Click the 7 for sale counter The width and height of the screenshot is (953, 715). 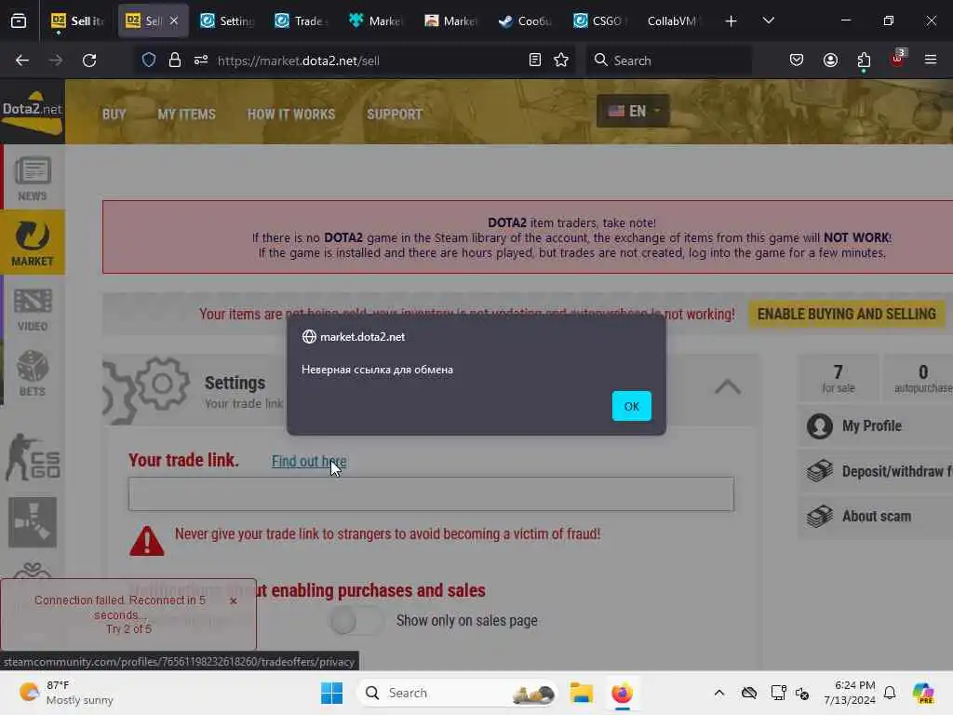pos(838,378)
